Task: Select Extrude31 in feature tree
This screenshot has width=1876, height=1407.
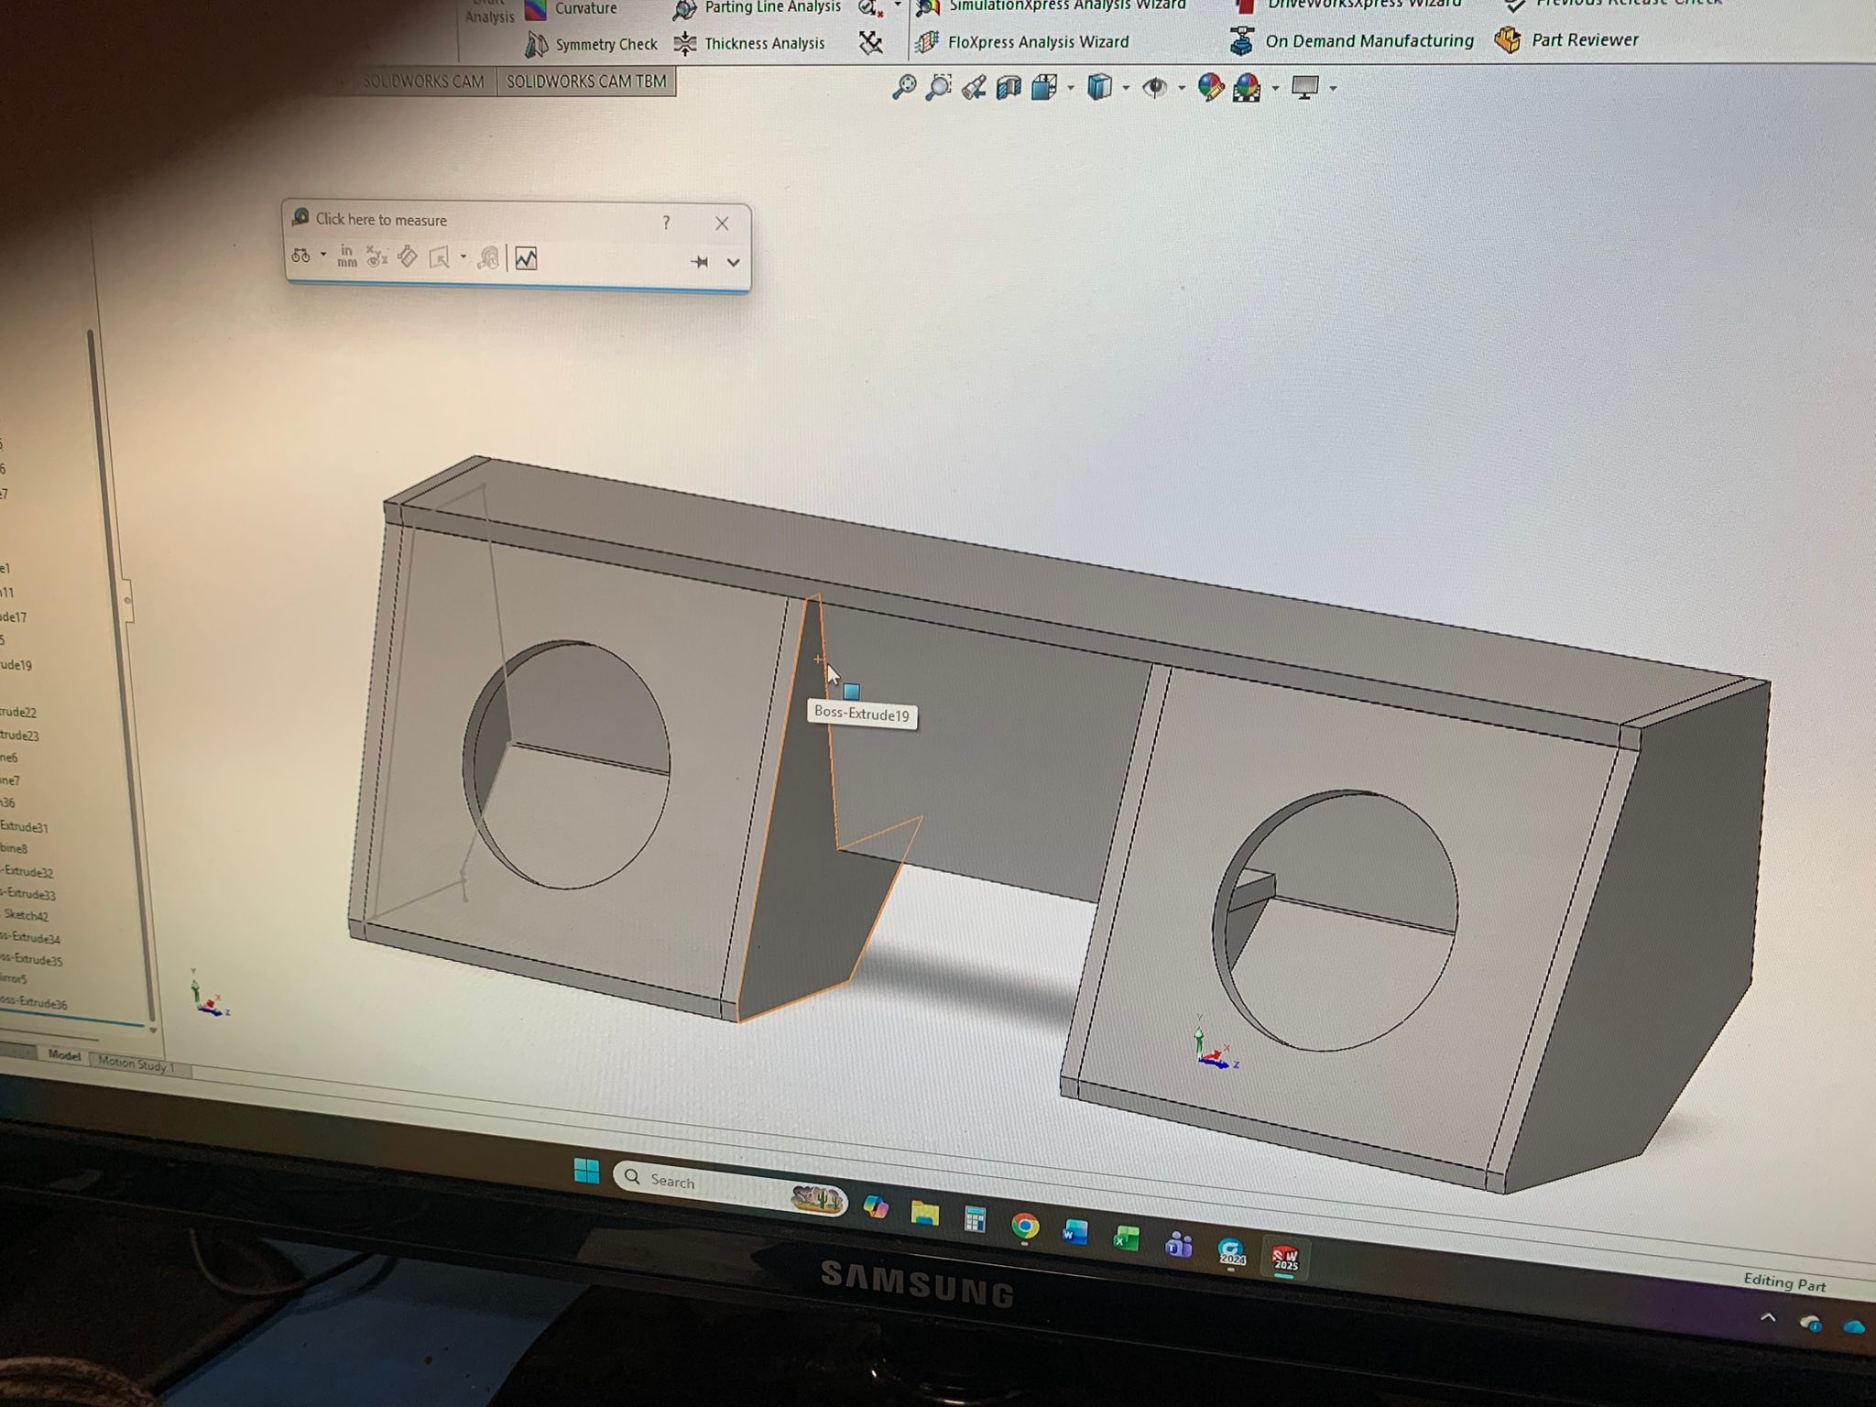Action: (x=24, y=827)
